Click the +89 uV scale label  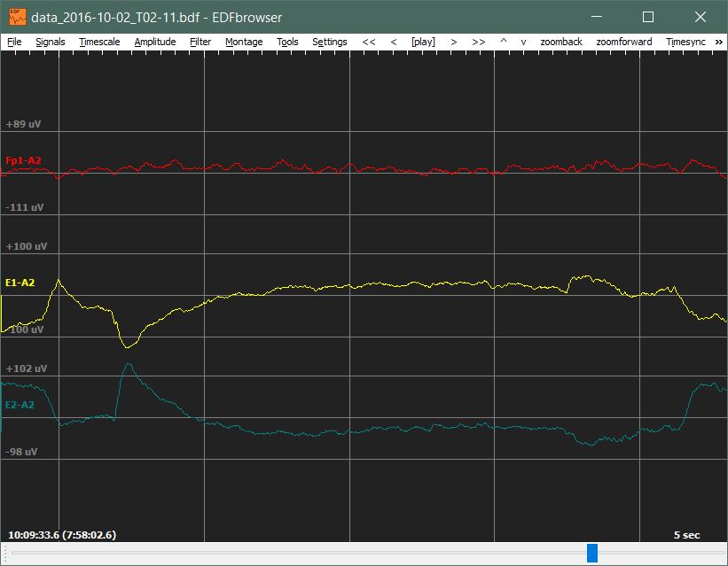tap(23, 124)
